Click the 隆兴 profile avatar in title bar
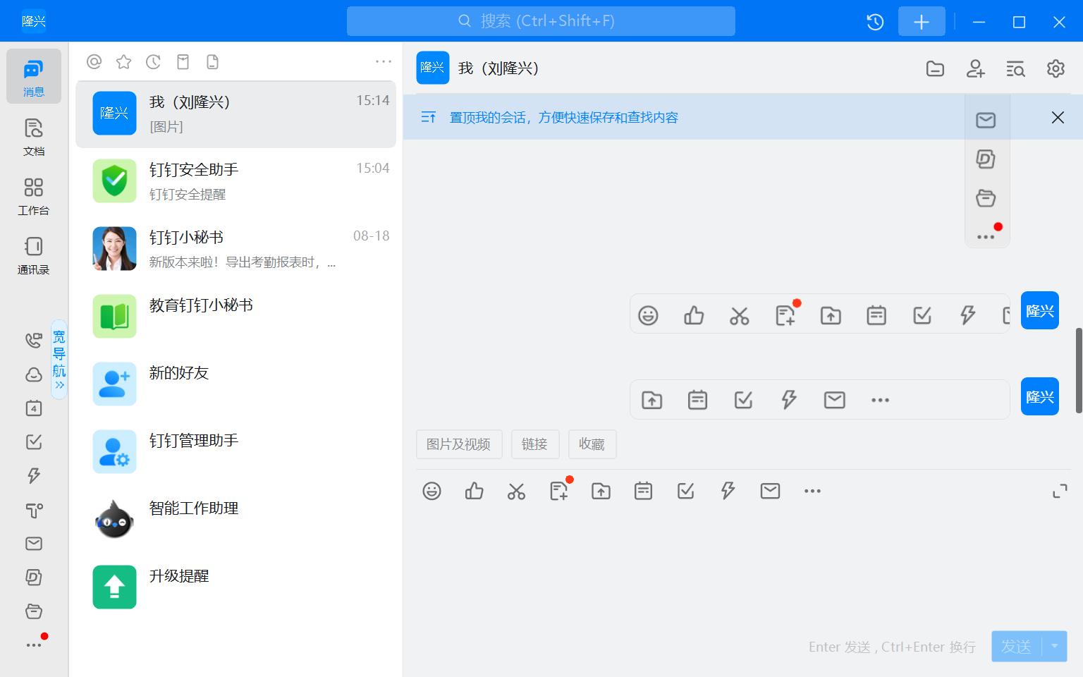This screenshot has width=1083, height=677. point(34,21)
